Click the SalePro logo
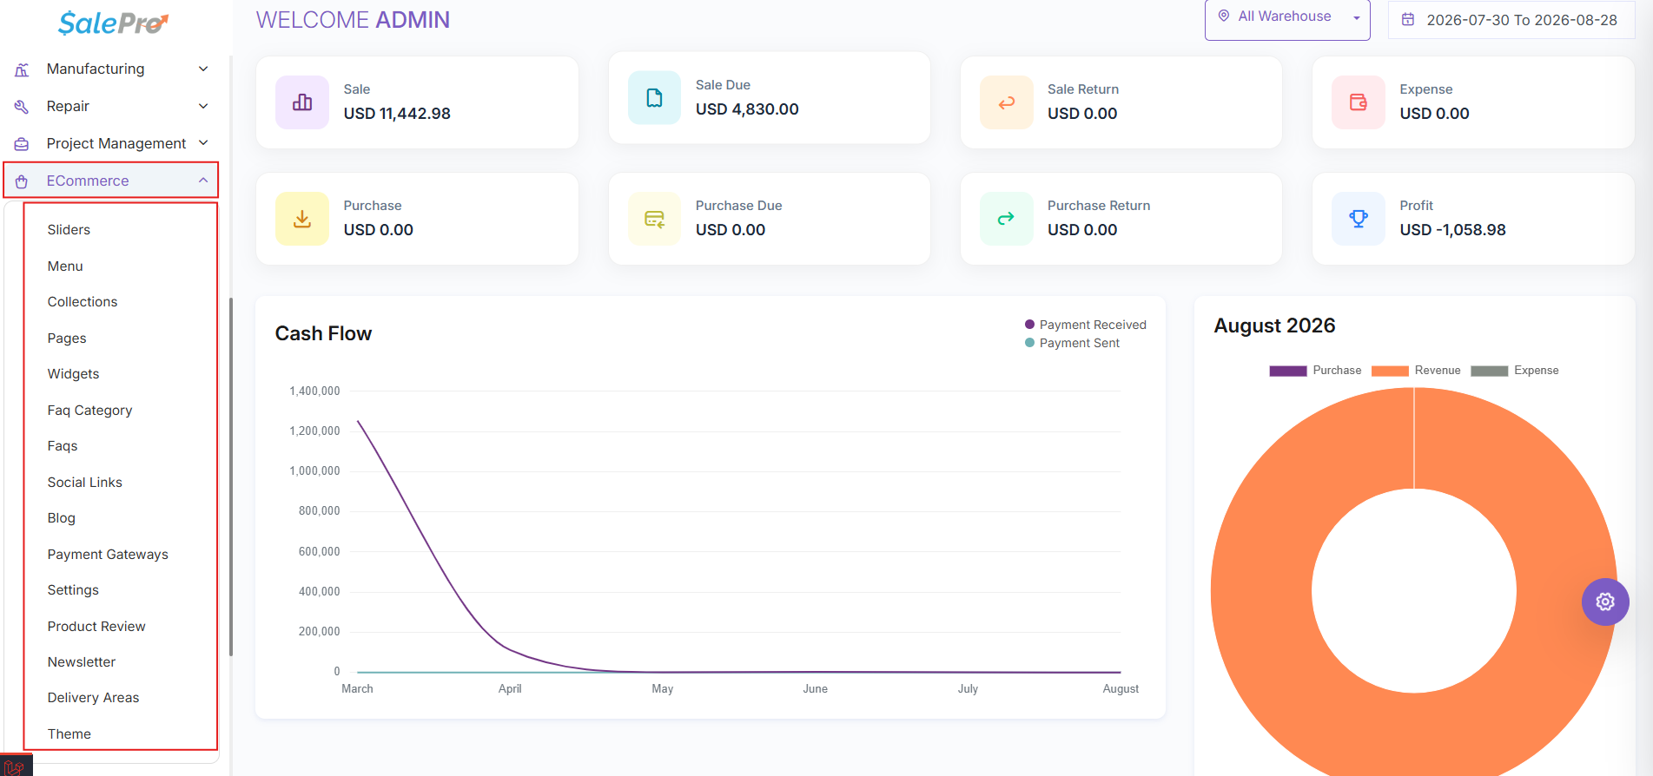The image size is (1653, 776). click(114, 23)
